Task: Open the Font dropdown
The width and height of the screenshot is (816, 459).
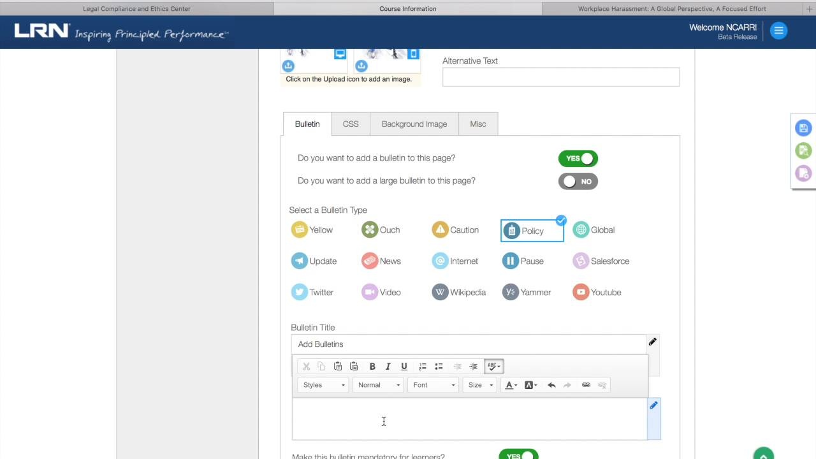Action: pyautogui.click(x=433, y=384)
